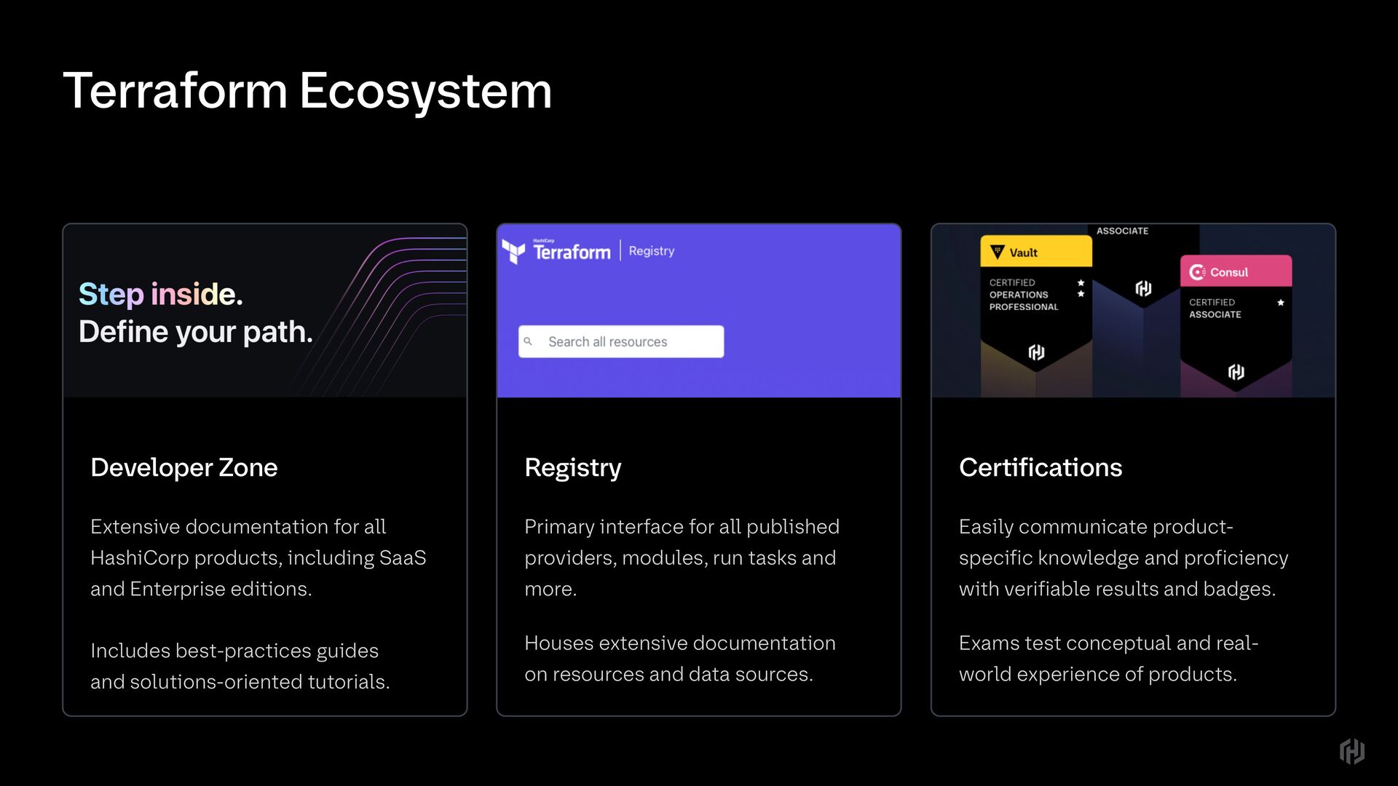The image size is (1398, 786).
Task: Click the search magnifier icon in Registry search box
Action: pyautogui.click(x=529, y=341)
